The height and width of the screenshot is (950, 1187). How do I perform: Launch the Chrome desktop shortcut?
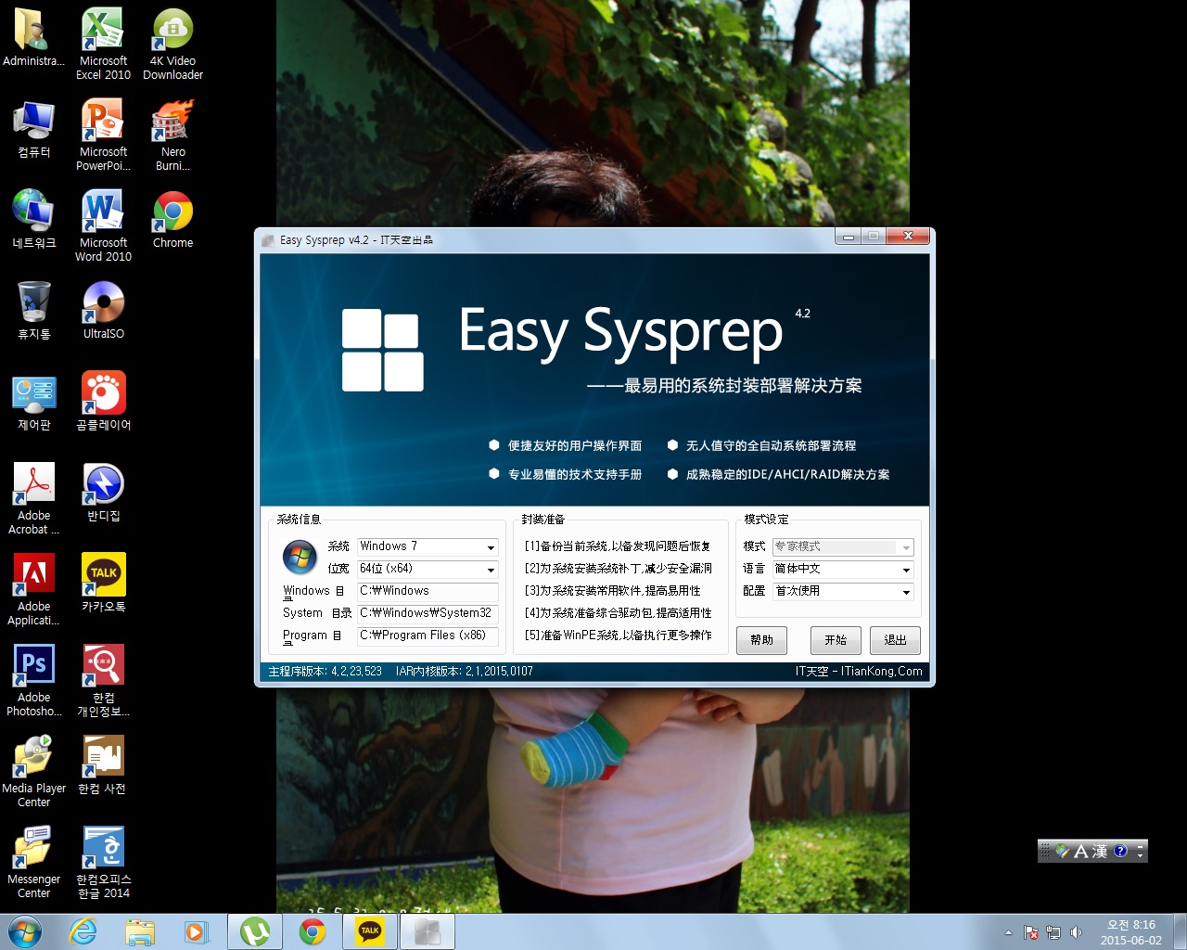[x=172, y=219]
